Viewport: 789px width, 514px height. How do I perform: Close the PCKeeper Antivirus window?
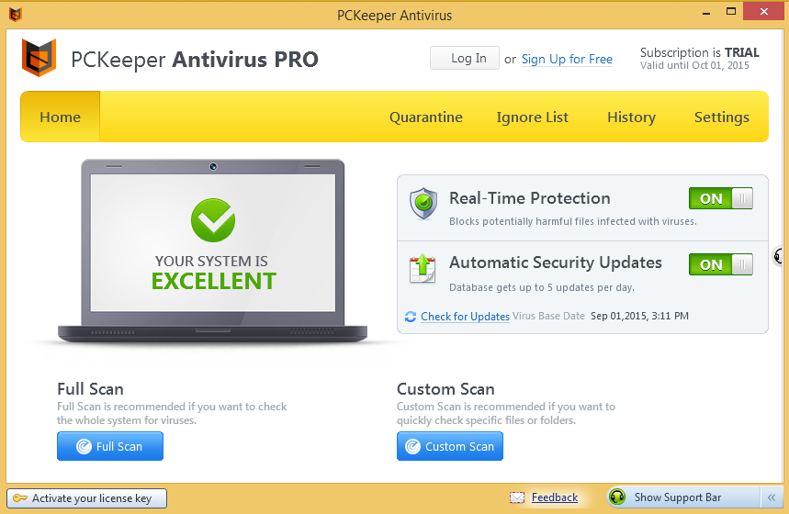(x=764, y=11)
